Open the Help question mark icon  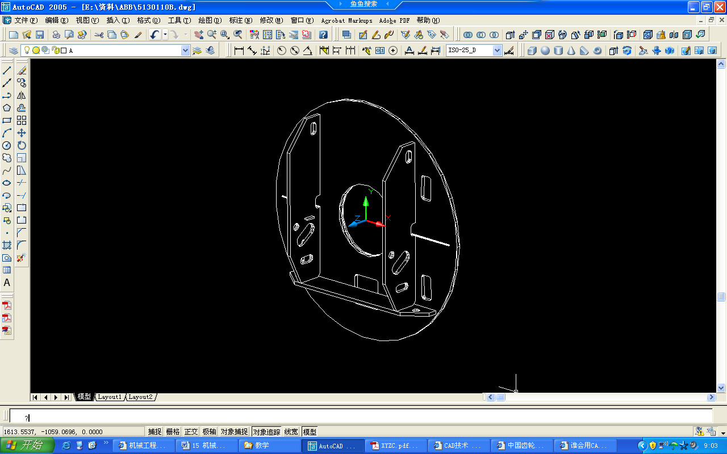coord(323,35)
